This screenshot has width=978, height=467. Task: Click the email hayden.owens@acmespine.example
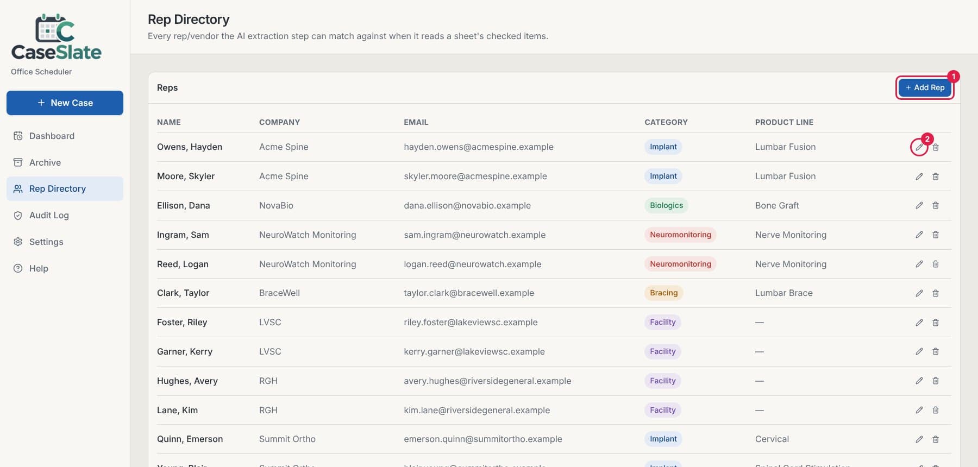[x=479, y=147]
